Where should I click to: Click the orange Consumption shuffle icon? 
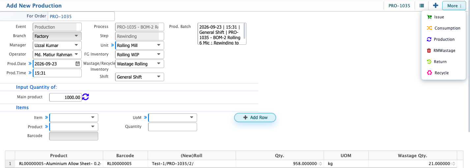pos(429,28)
